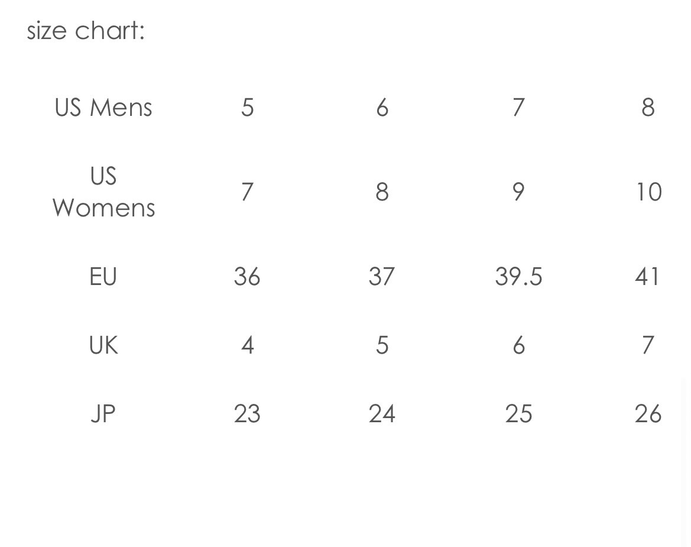
Task: Choose JP size 26
Action: click(648, 413)
